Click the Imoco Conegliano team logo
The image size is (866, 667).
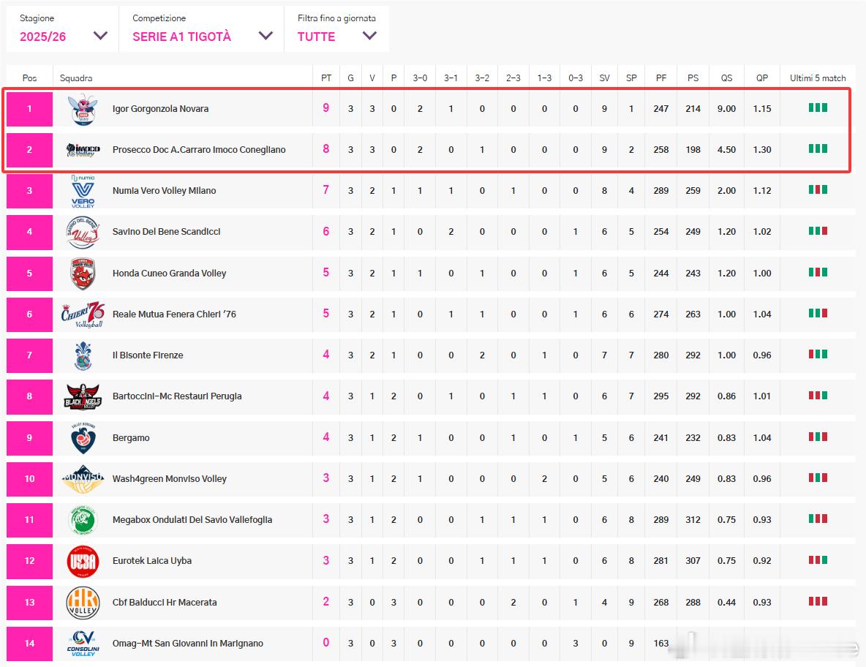coord(83,150)
